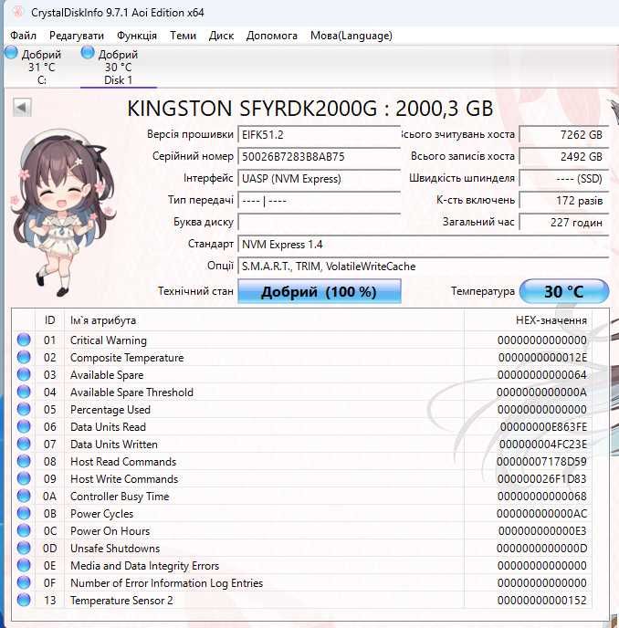Click the ID column header
This screenshot has width=619, height=628.
pos(49,320)
